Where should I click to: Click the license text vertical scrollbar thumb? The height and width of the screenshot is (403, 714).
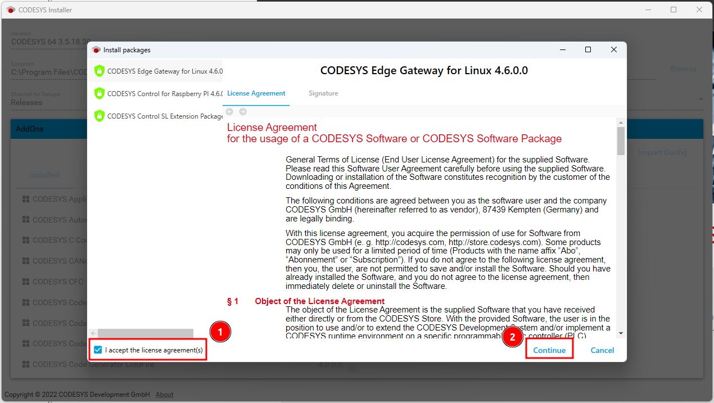click(x=621, y=141)
